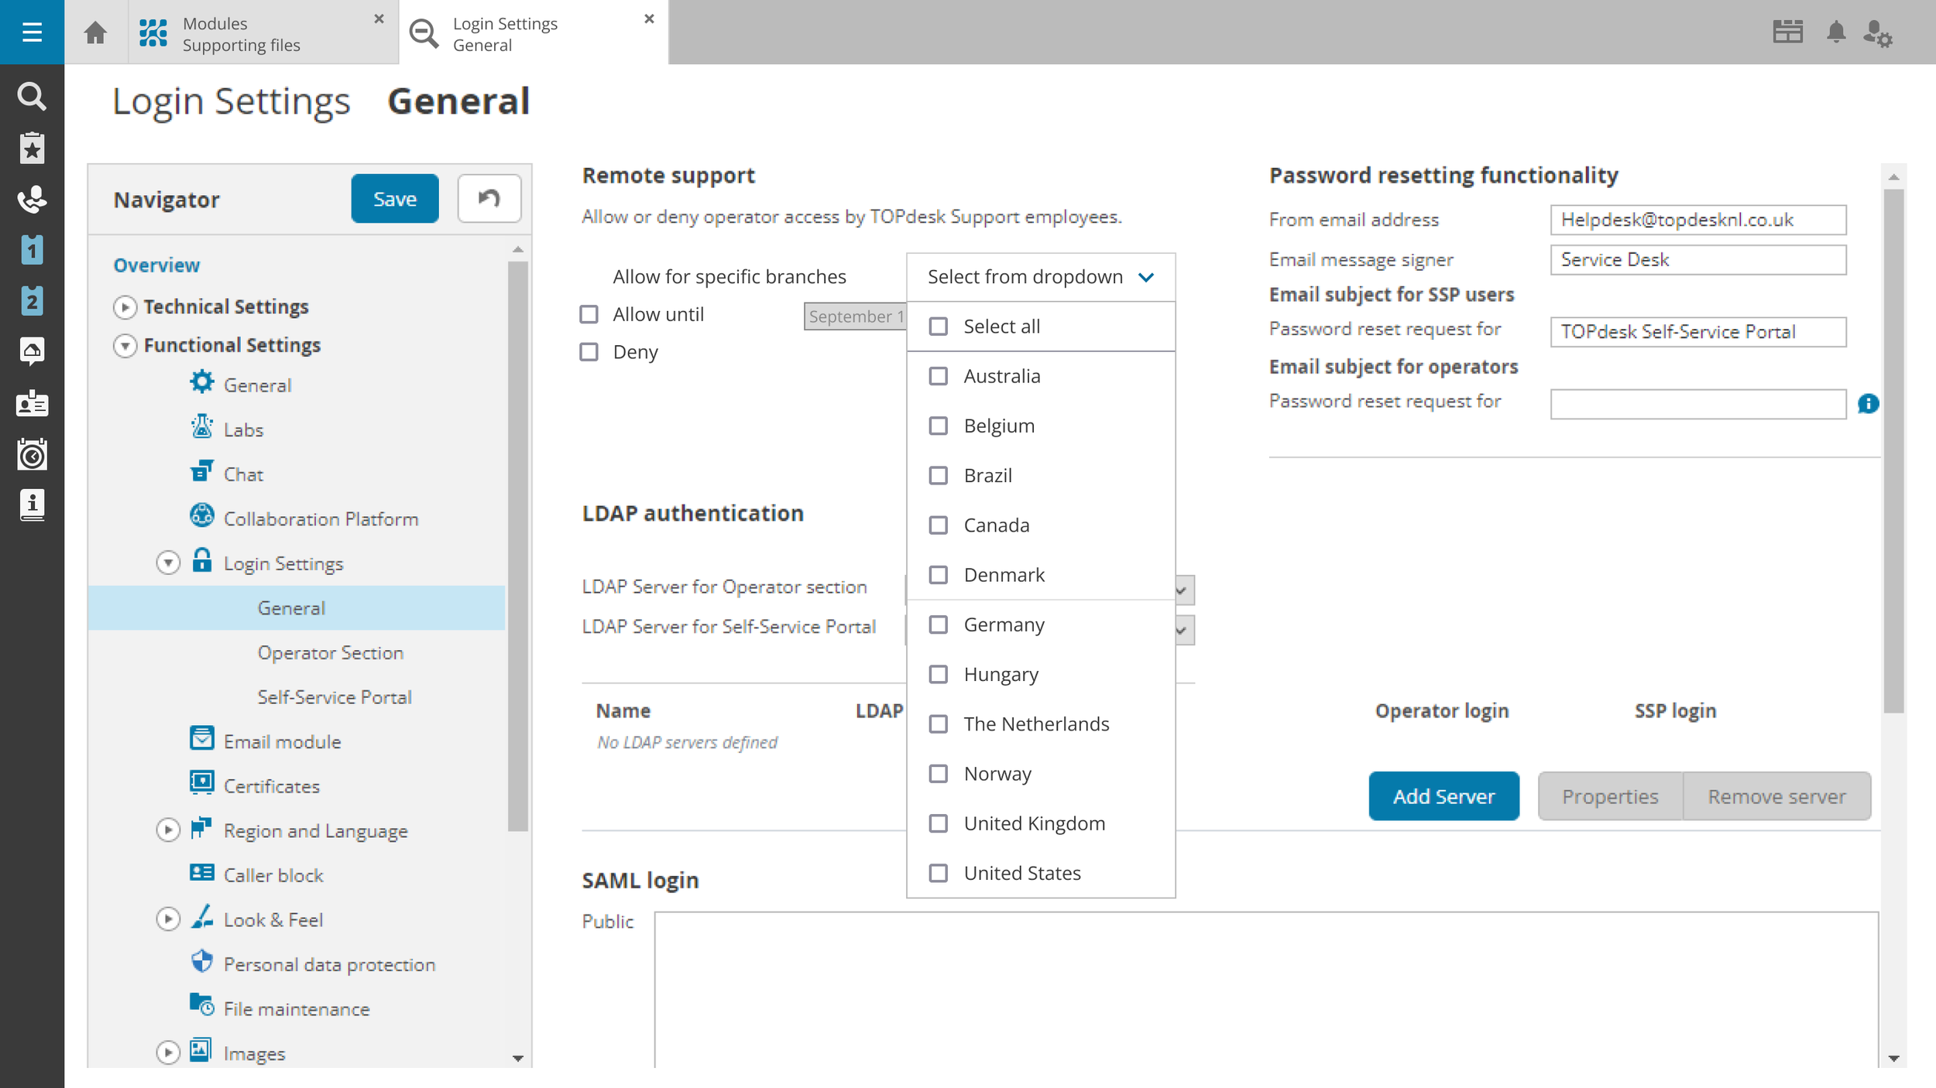Open second line incidents badge icon
Screen dimensions: 1936x1088
coord(32,300)
